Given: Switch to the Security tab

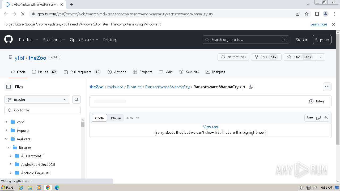Looking at the screenshot, I should pos(189,72).
